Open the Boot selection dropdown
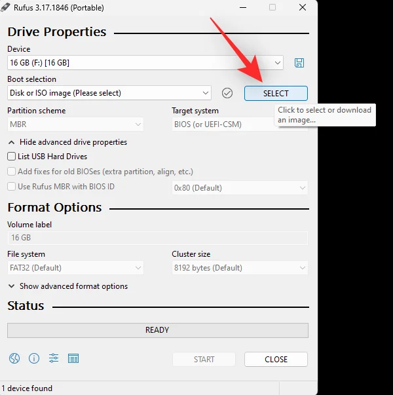This screenshot has height=395, width=393. [x=109, y=93]
